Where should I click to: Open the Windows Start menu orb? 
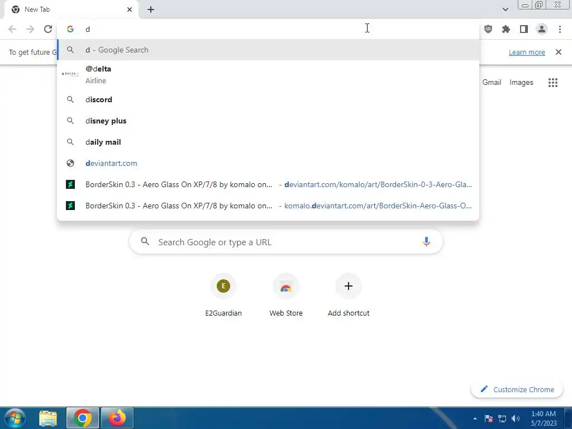pyautogui.click(x=15, y=418)
